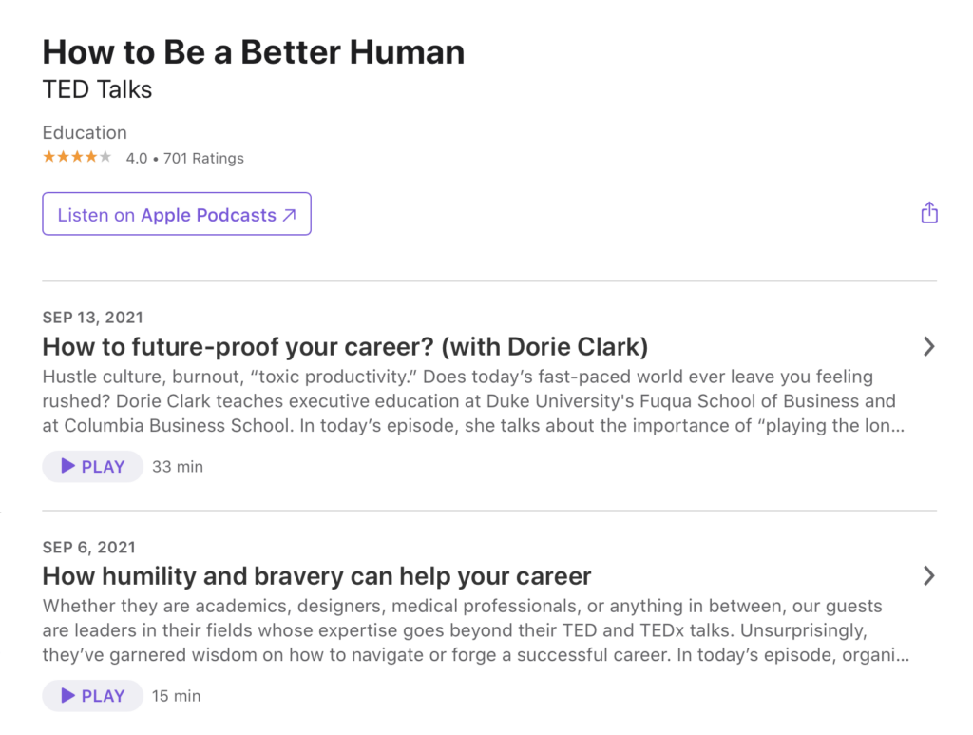Click the arrow icon beside Apple Podcasts
Image resolution: width=973 pixels, height=735 pixels.
pyautogui.click(x=290, y=216)
